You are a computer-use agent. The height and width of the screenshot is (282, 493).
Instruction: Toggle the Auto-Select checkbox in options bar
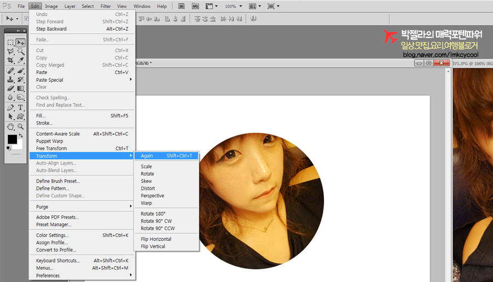click(26, 18)
